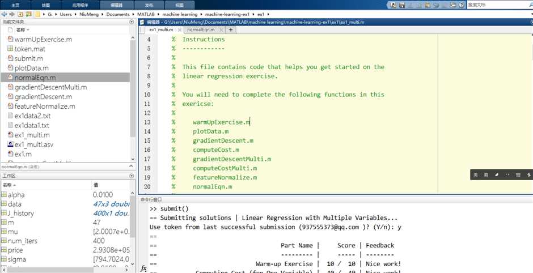
Task: Switch to the 发布 ribbon tab
Action: click(x=149, y=5)
